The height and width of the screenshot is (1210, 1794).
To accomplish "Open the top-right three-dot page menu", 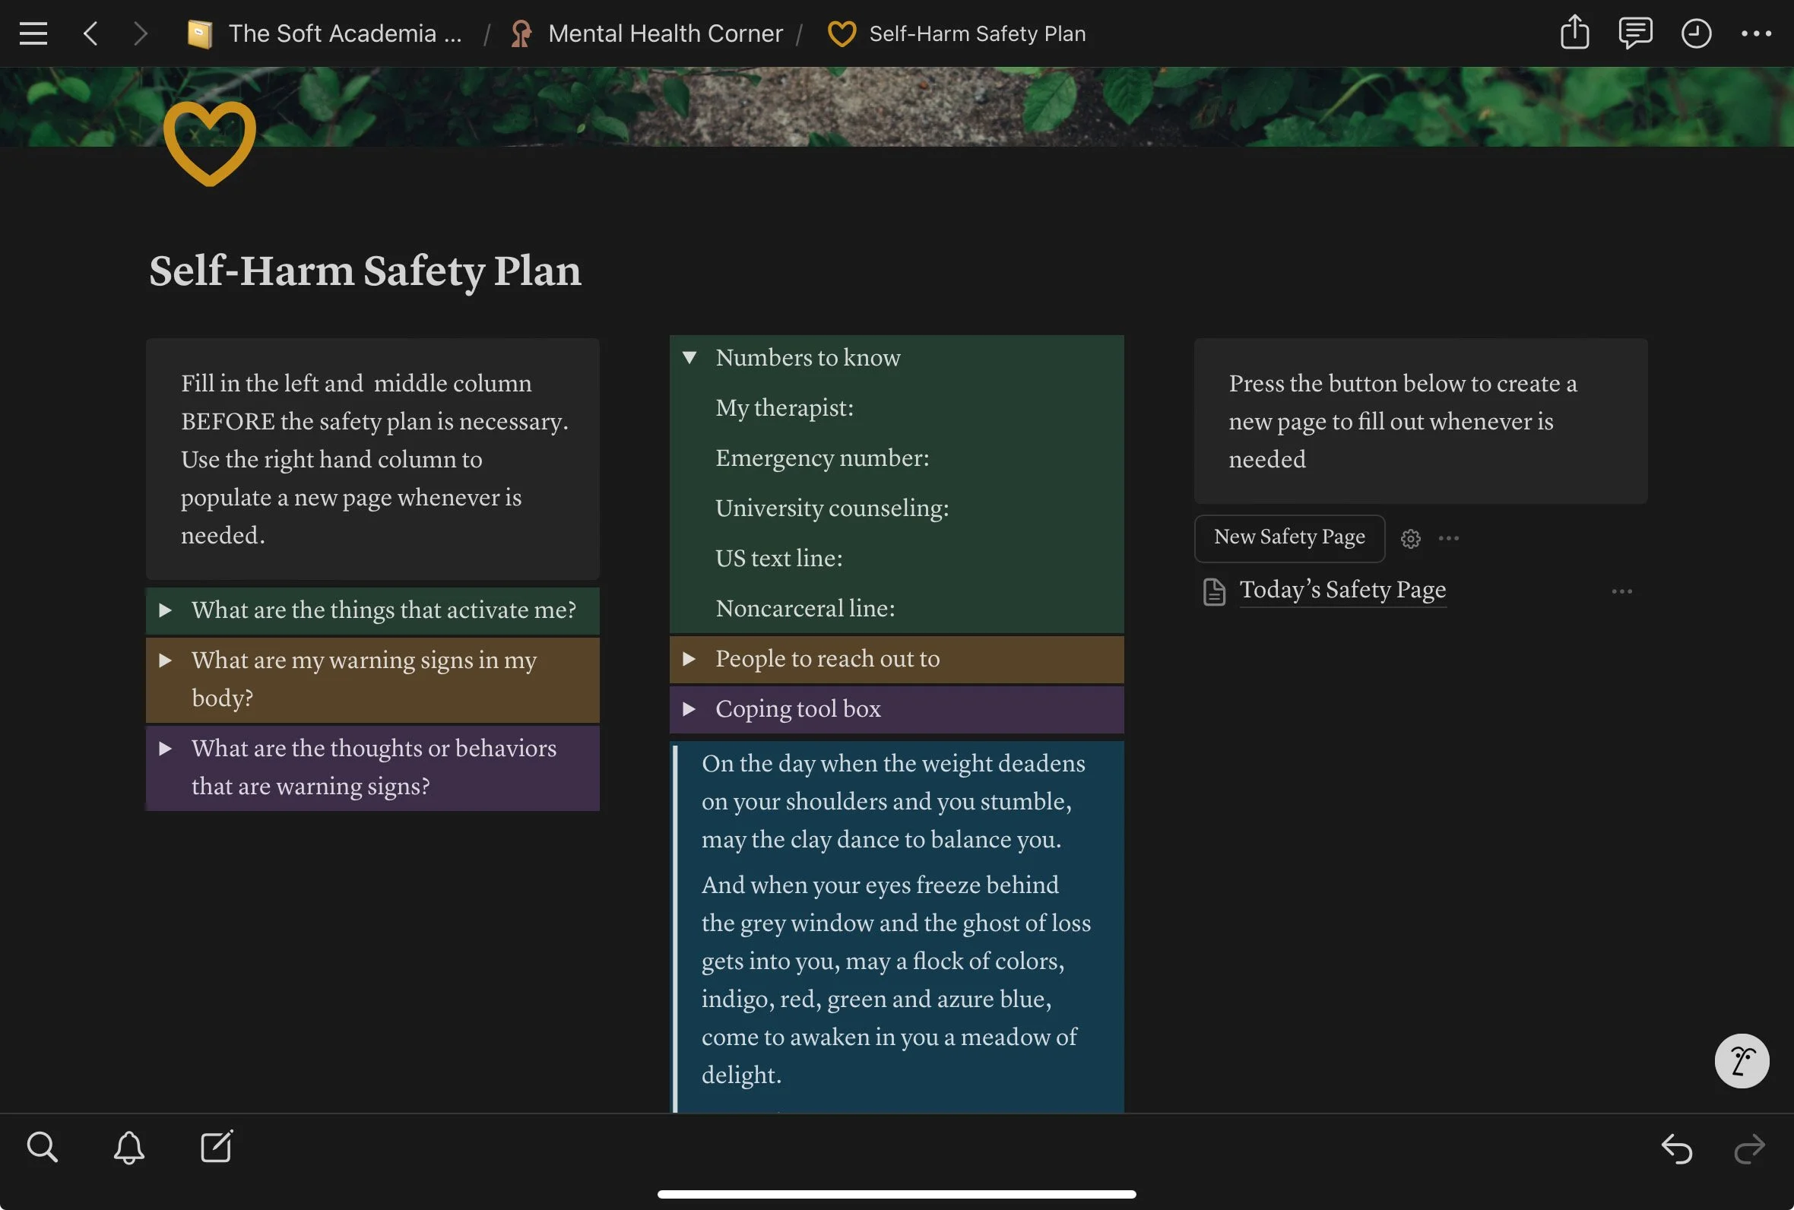I will click(1755, 33).
